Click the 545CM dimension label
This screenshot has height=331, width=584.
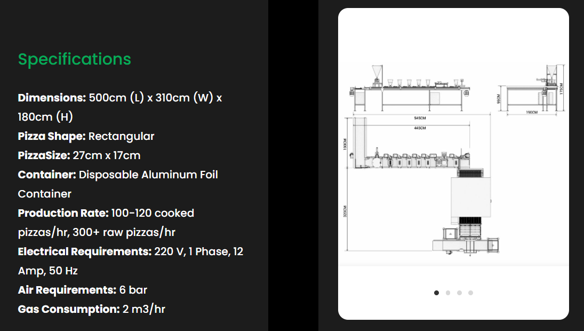(420, 117)
